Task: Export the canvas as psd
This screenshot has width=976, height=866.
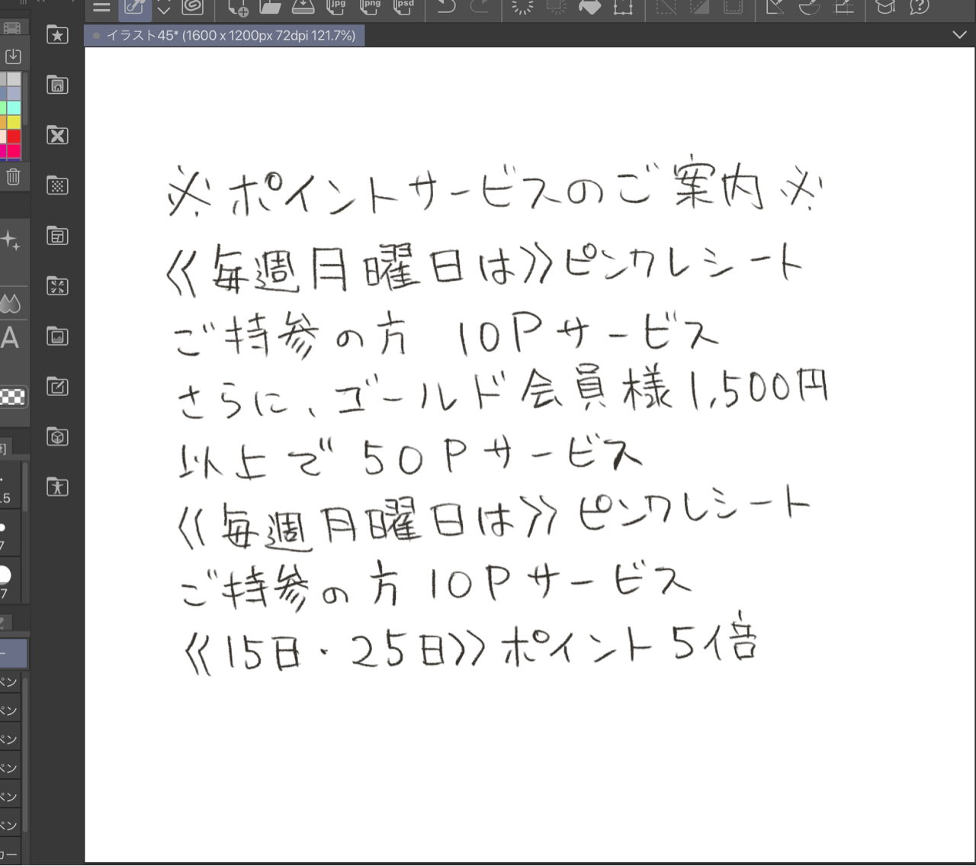Action: 403,7
